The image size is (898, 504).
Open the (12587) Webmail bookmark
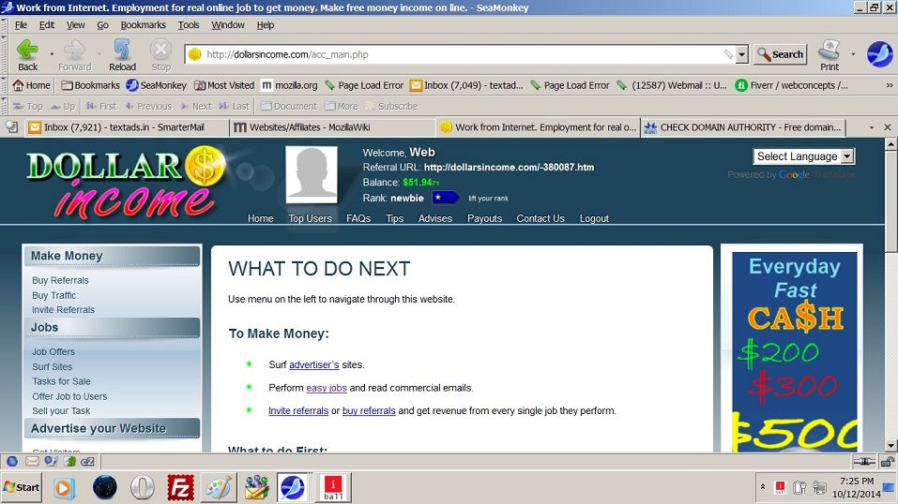(x=672, y=85)
